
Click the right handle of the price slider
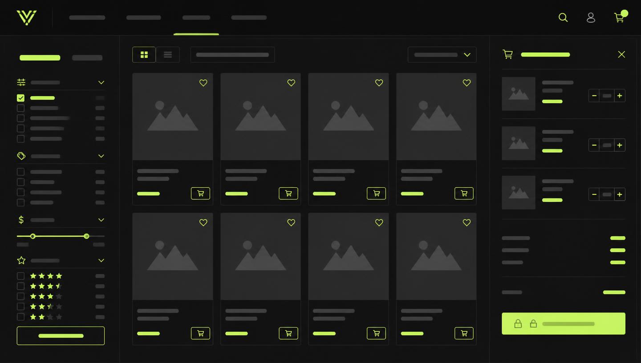[x=86, y=236]
